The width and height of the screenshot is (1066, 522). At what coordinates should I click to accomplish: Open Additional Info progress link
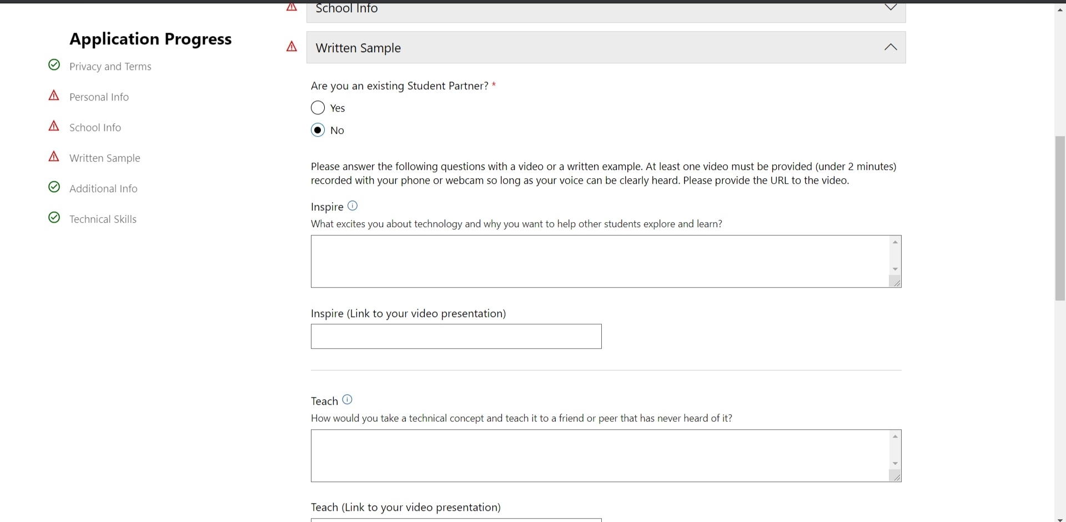103,189
